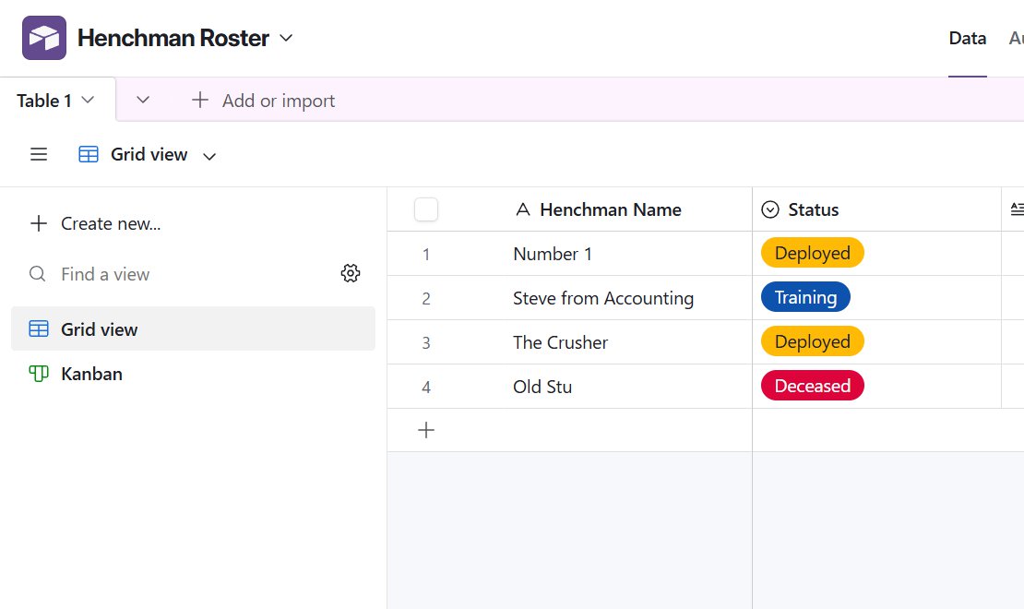Screen dimensions: 1024x609
Task: Open the tables list chevron
Action: tap(143, 101)
